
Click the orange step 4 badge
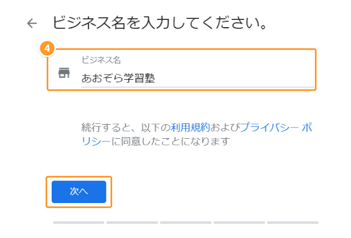(47, 48)
